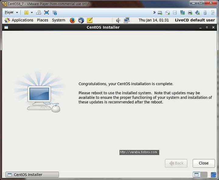The image size is (219, 180).
Task: Open the System menu
Action: tap(58, 20)
